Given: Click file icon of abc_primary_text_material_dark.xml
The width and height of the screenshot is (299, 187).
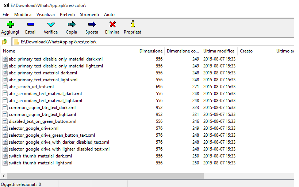Looking at the screenshot, I should [5, 73].
